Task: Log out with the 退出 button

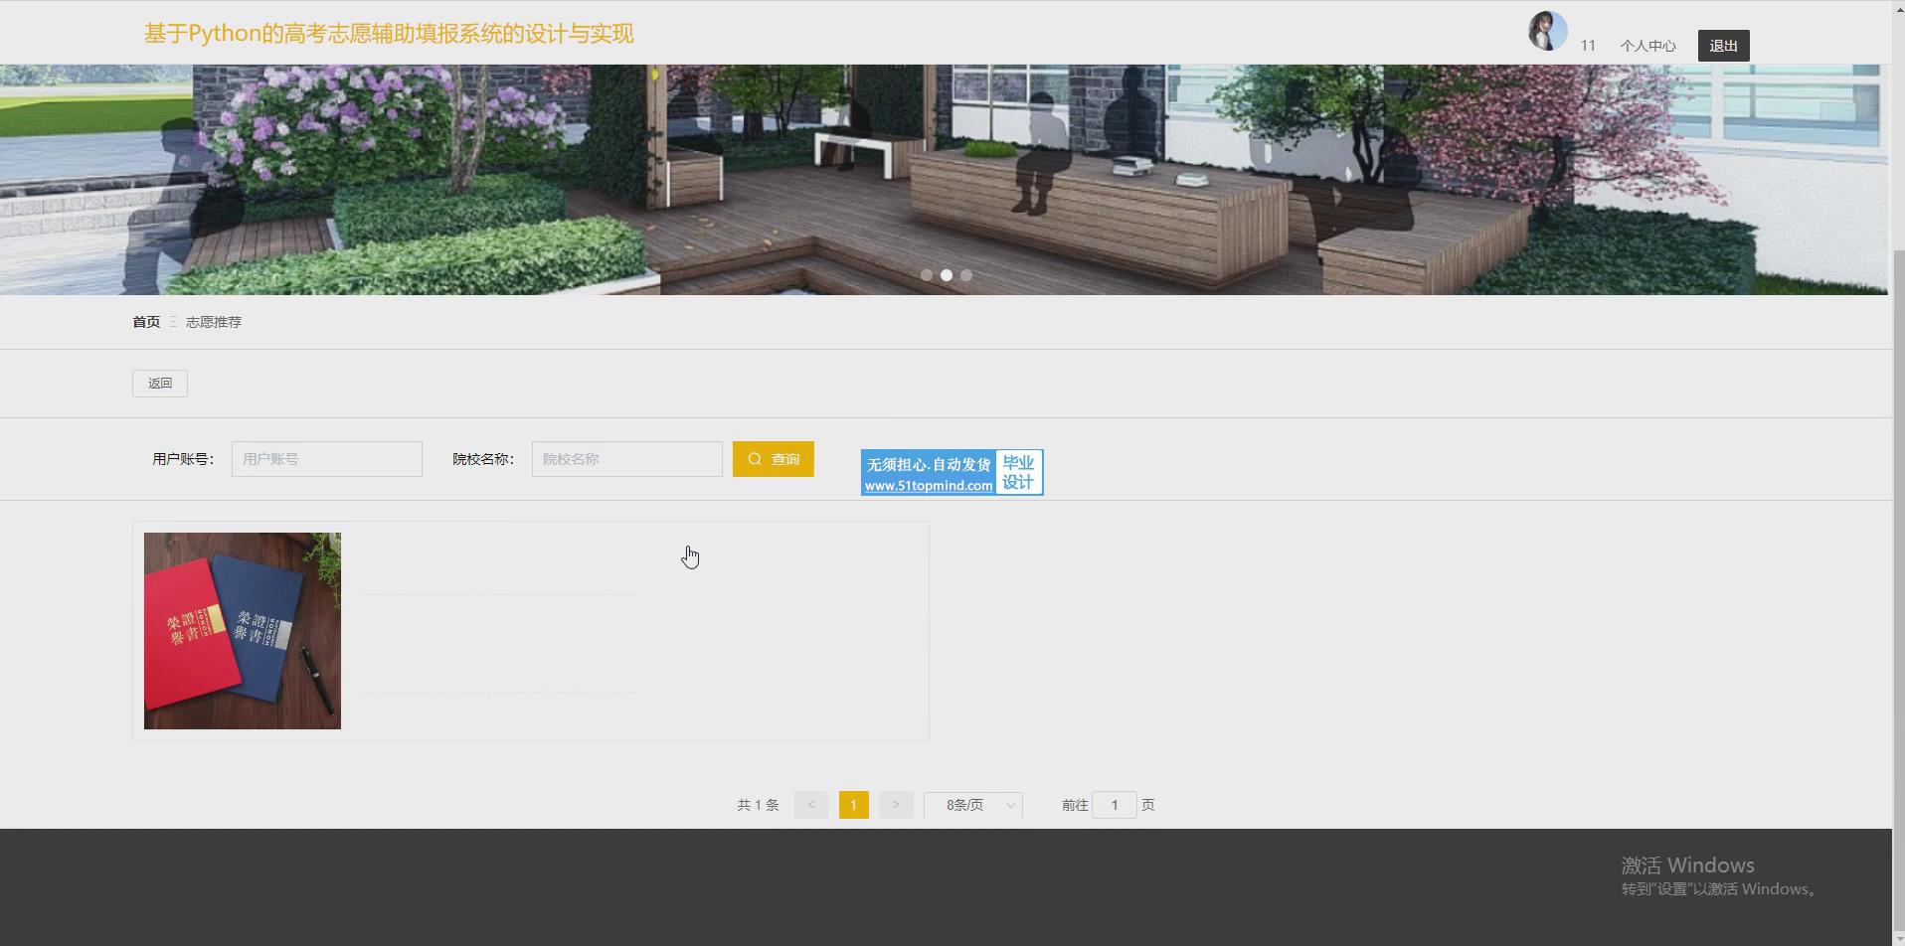Action: click(1723, 46)
